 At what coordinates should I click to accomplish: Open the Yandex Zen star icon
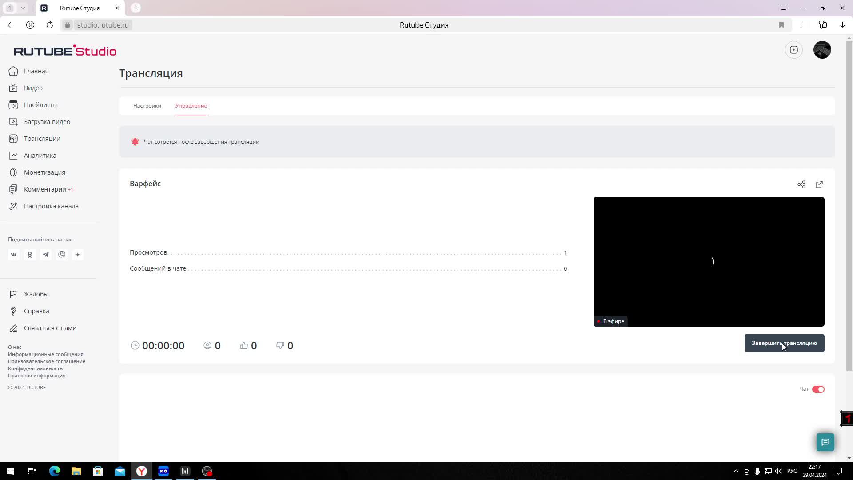pos(78,255)
